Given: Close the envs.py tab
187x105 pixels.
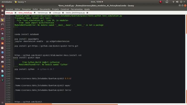Looking at the screenshot, I should point(15,13).
